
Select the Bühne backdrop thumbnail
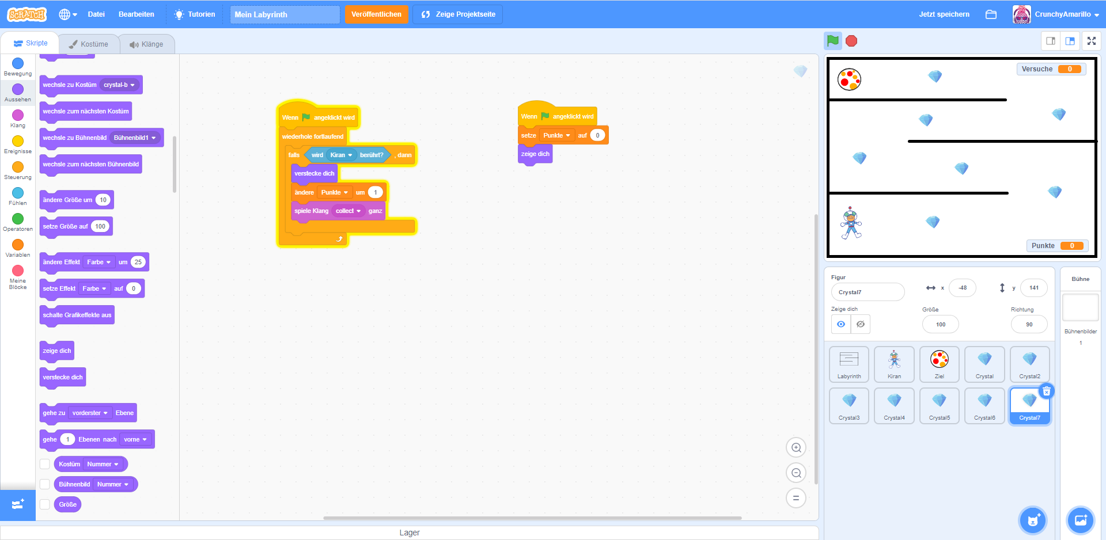pos(1081,307)
